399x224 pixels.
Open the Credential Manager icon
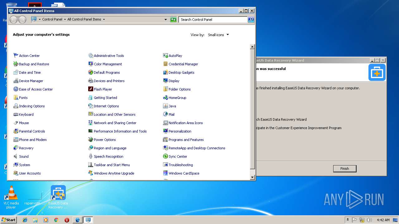[166, 64]
